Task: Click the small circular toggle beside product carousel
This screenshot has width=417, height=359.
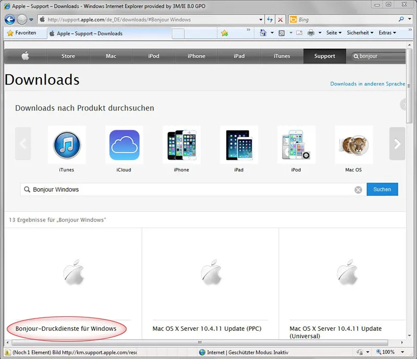Action: 403,105
